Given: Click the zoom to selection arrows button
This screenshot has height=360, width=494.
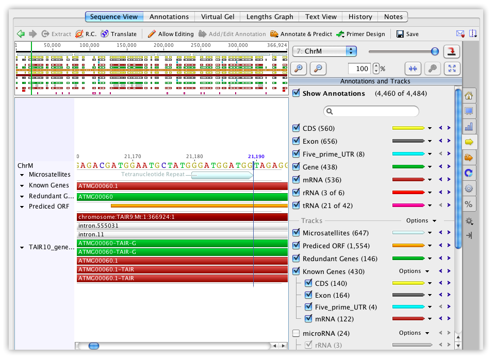Looking at the screenshot, I should 413,68.
